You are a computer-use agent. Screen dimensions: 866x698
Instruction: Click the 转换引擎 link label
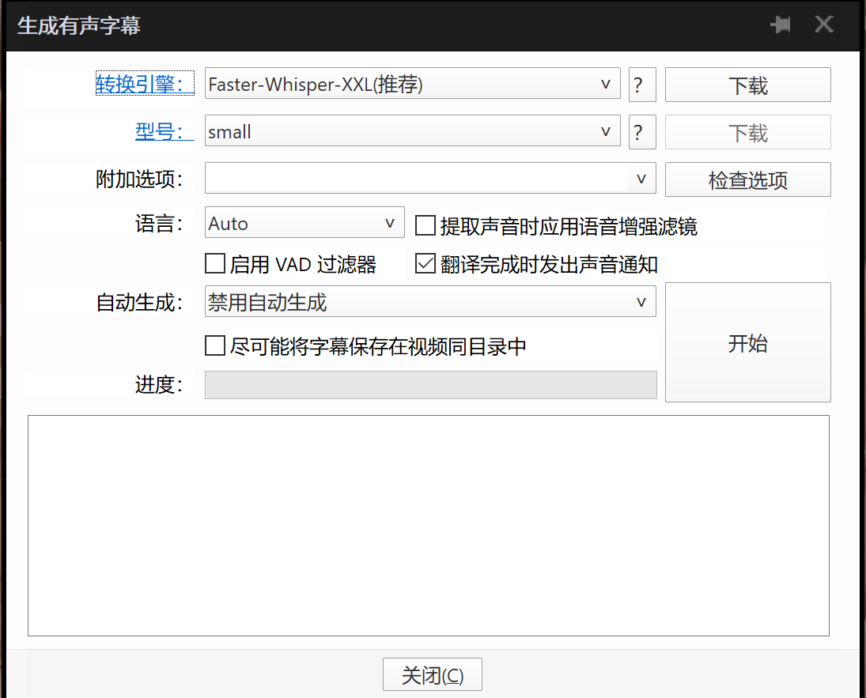click(x=145, y=83)
